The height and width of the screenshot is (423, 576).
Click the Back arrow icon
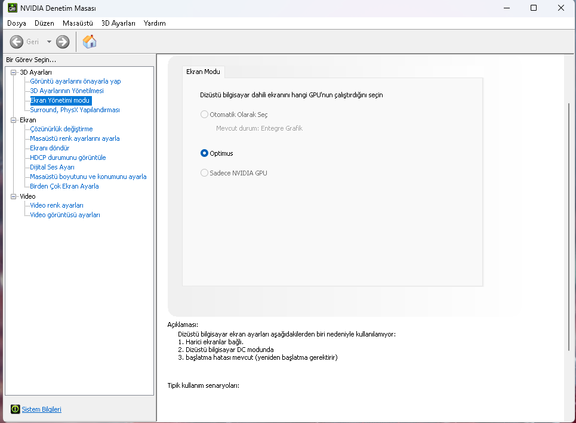(x=16, y=42)
